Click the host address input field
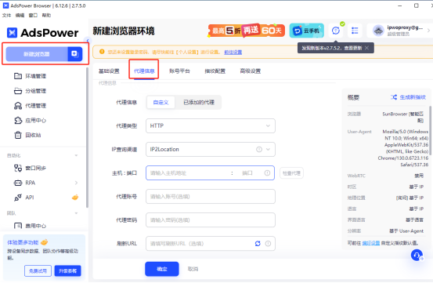 (188, 173)
